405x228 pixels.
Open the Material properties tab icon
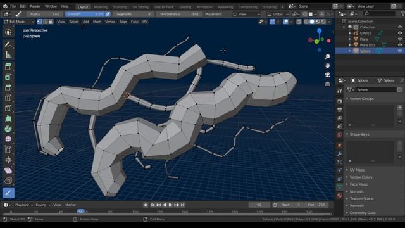point(340,196)
